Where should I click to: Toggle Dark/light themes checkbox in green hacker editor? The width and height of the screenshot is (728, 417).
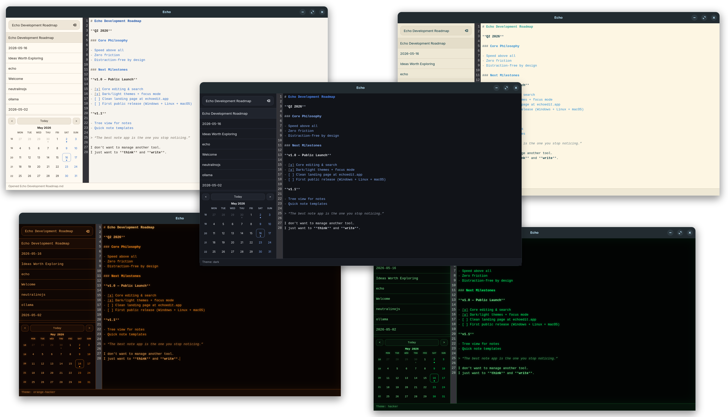pyautogui.click(x=465, y=314)
